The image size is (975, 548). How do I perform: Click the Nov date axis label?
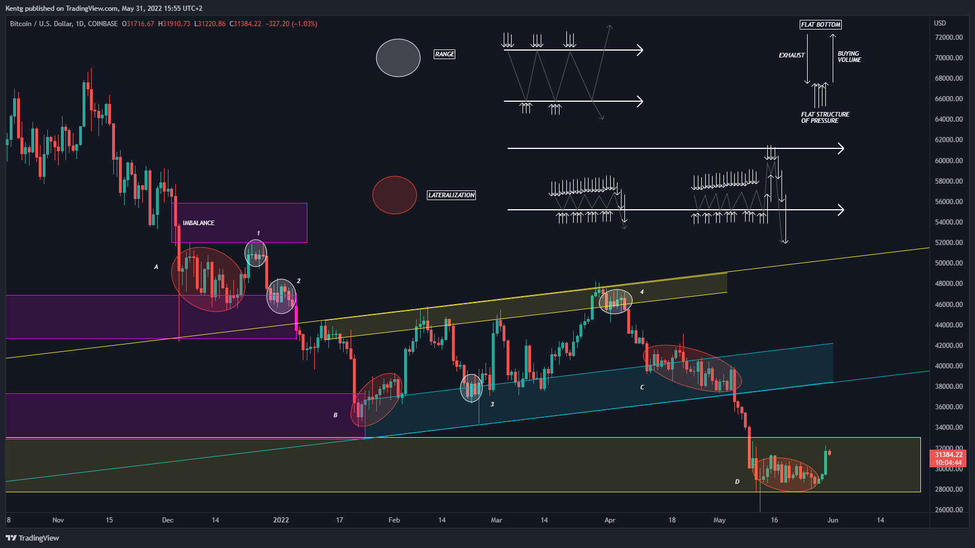pyautogui.click(x=58, y=520)
